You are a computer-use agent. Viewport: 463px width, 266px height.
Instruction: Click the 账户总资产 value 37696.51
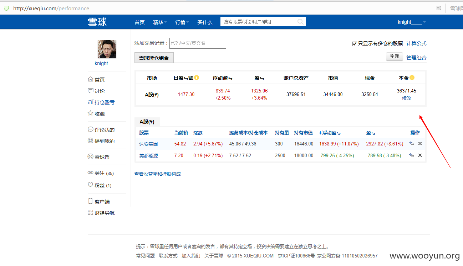pyautogui.click(x=296, y=94)
